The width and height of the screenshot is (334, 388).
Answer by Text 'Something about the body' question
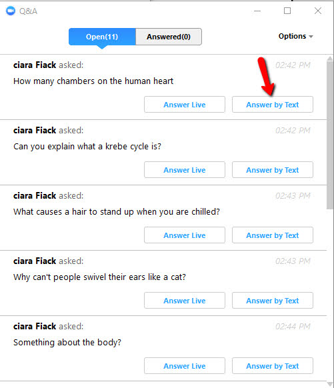(x=273, y=366)
